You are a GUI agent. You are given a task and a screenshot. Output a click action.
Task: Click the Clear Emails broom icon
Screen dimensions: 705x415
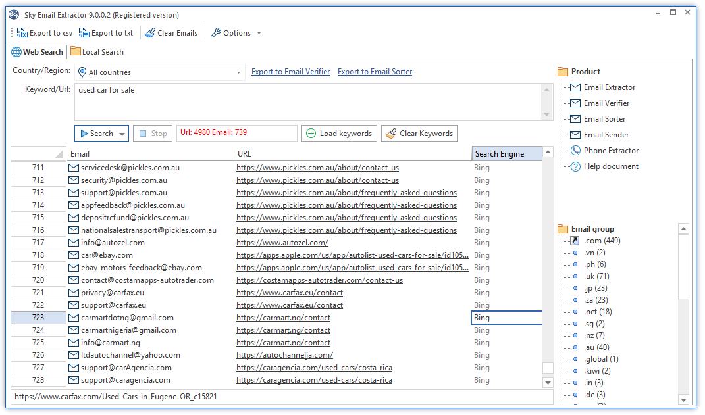click(150, 33)
